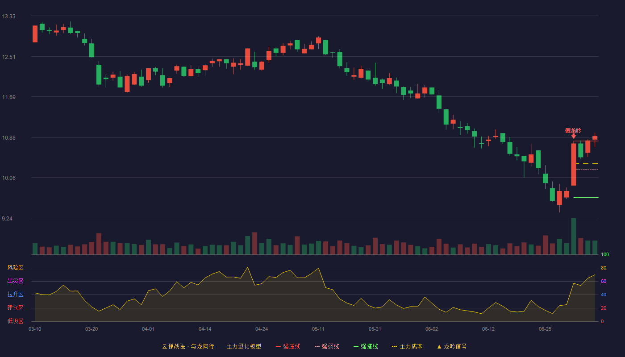Click the 03-10 date label

pos(35,329)
